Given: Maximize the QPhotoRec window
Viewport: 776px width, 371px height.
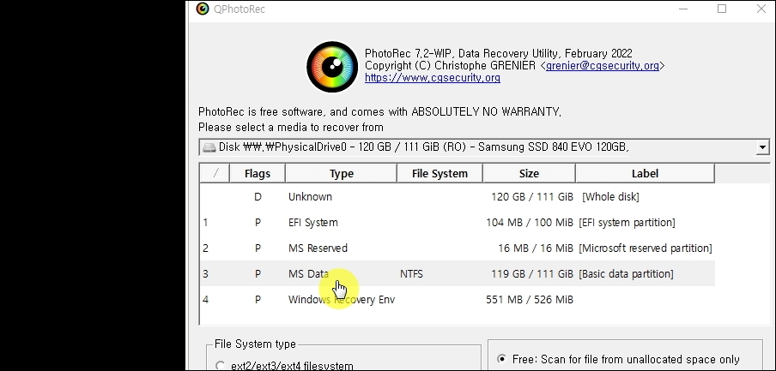Looking at the screenshot, I should [722, 9].
